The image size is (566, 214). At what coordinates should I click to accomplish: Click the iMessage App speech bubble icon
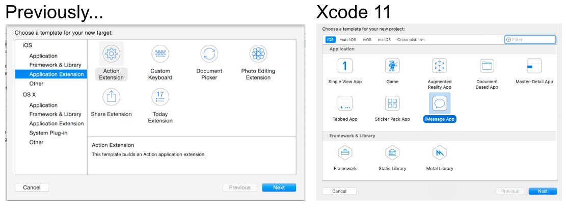[439, 103]
